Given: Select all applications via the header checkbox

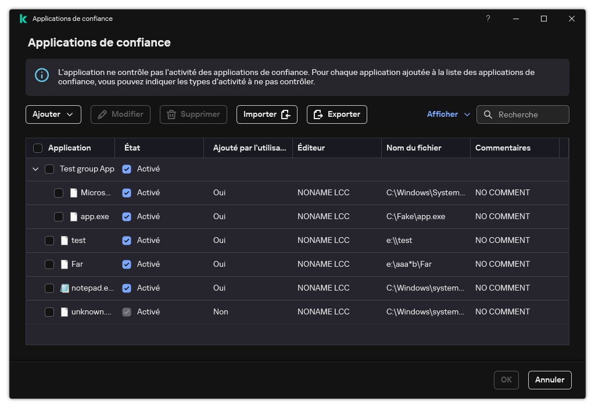Looking at the screenshot, I should [38, 148].
